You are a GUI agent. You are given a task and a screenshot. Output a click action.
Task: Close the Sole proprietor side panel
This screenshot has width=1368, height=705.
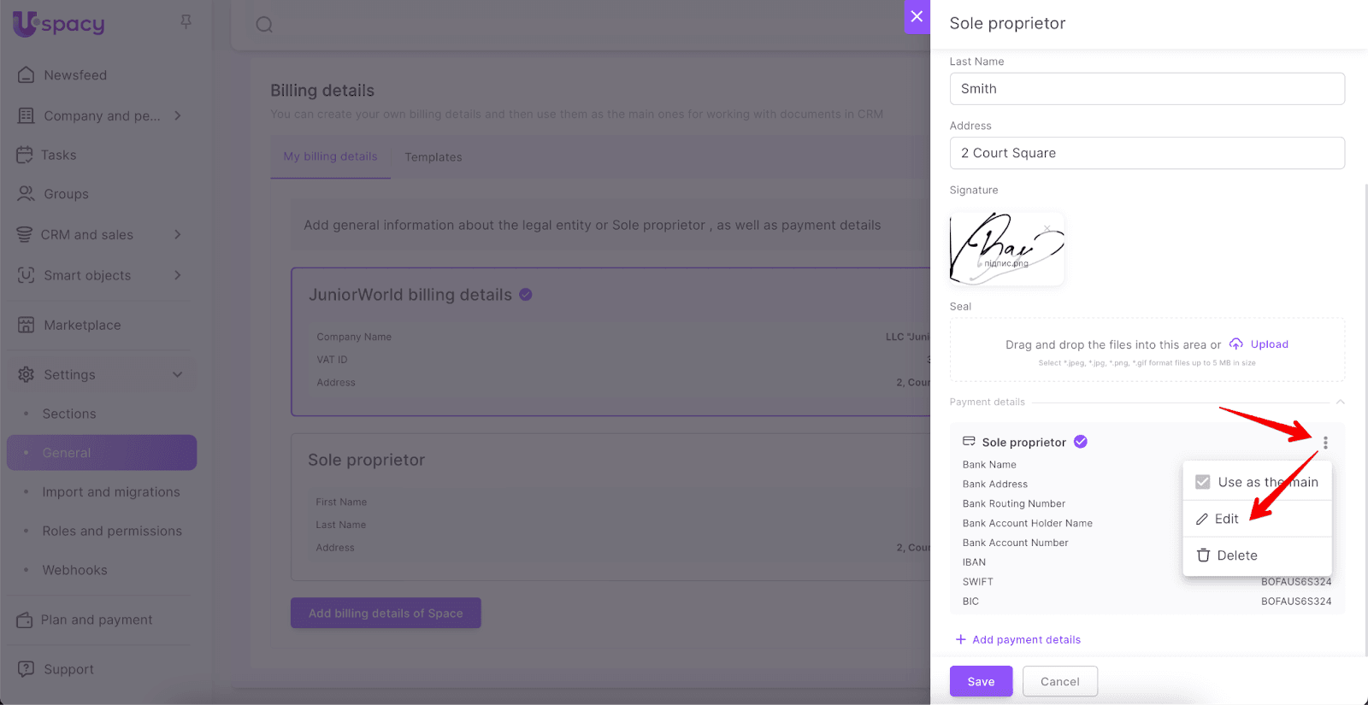[x=917, y=16]
